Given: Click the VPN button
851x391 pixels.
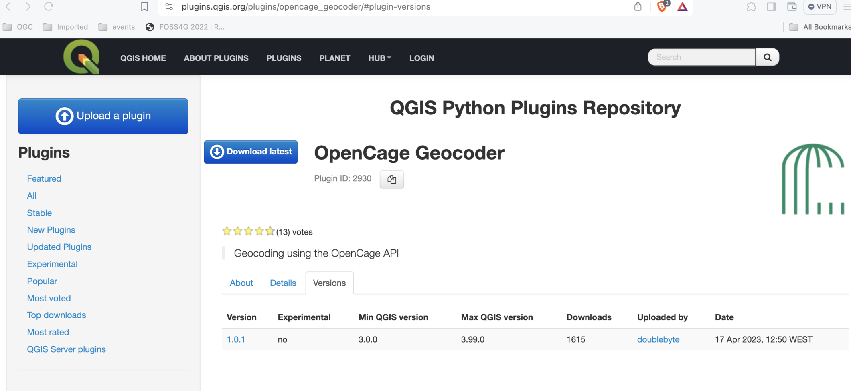Looking at the screenshot, I should point(820,7).
